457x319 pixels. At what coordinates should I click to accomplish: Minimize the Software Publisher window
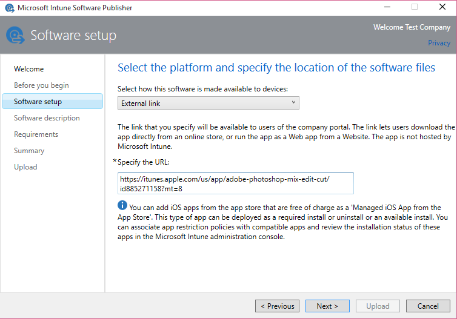point(387,7)
